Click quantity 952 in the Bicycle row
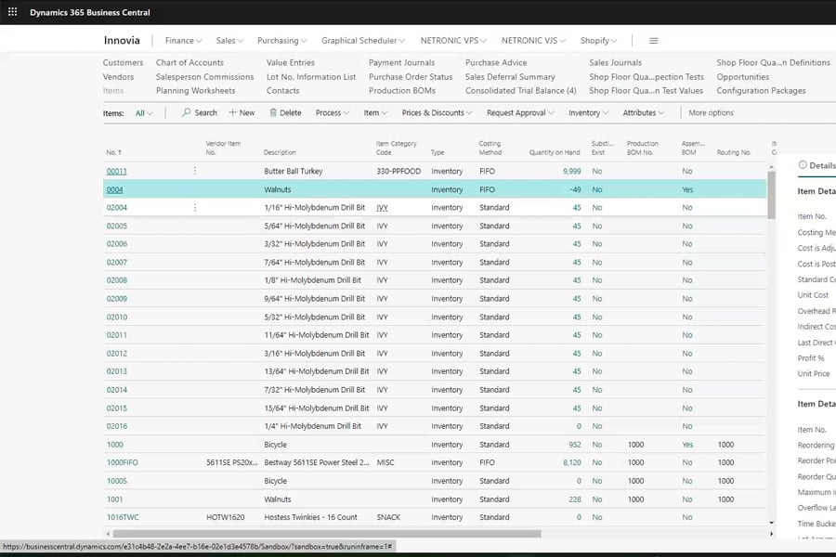836x557 pixels. click(575, 445)
